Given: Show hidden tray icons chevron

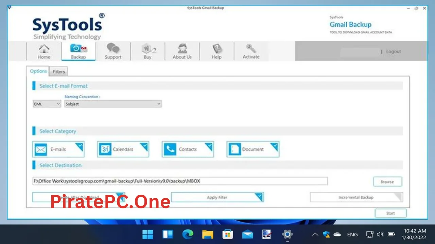Looking at the screenshot, I should (315, 234).
